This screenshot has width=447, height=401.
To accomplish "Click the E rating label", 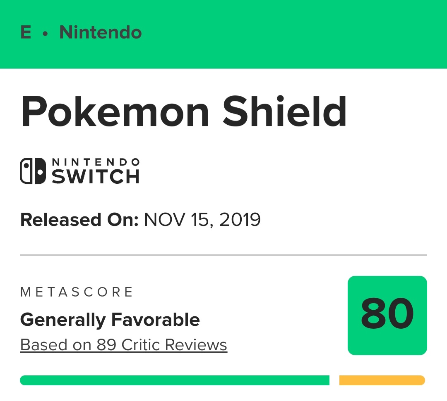I will 26,32.
